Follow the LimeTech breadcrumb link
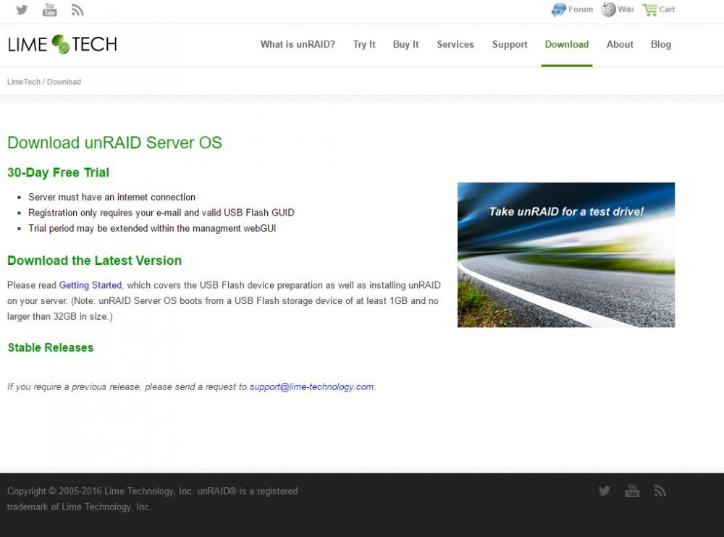 click(x=24, y=82)
